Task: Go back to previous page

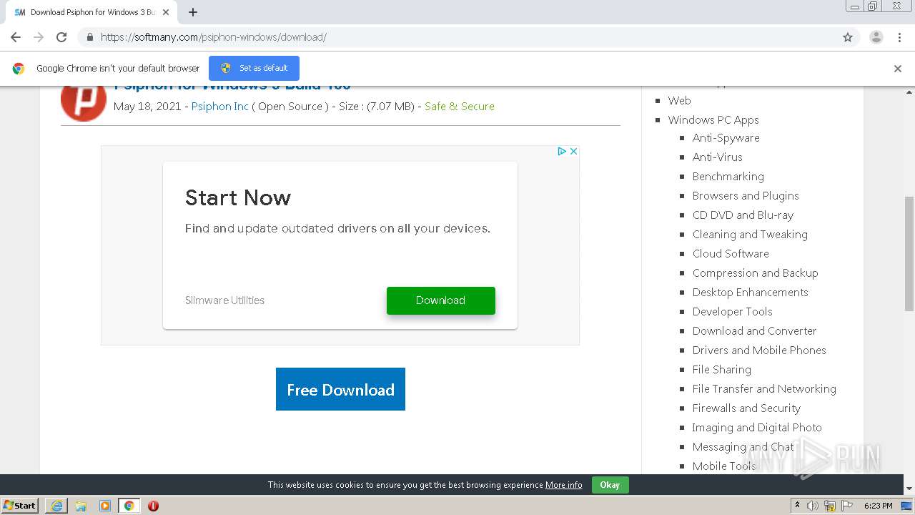Action: (x=16, y=37)
